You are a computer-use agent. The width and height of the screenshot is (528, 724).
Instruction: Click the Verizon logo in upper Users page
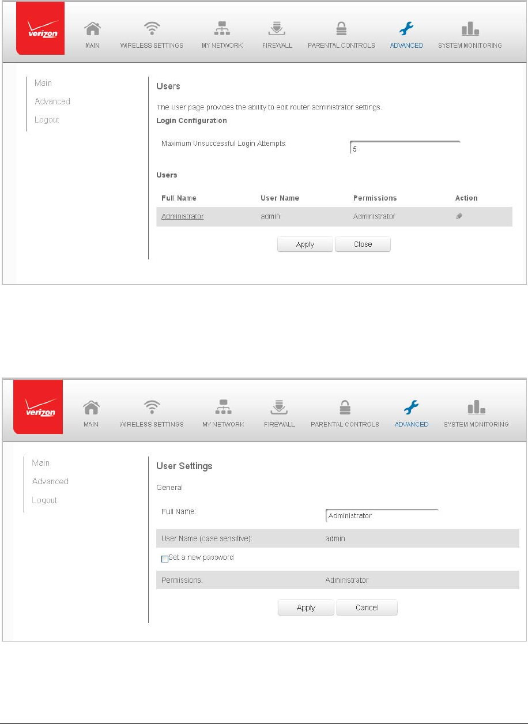40,29
